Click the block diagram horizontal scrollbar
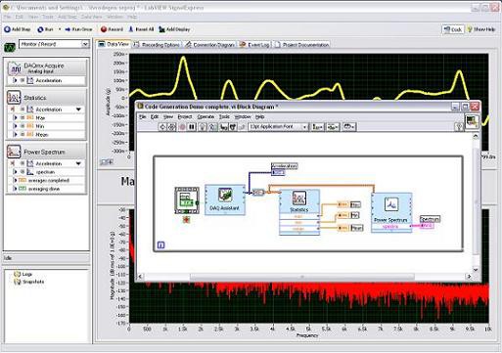This screenshot has height=353, width=502. click(302, 277)
